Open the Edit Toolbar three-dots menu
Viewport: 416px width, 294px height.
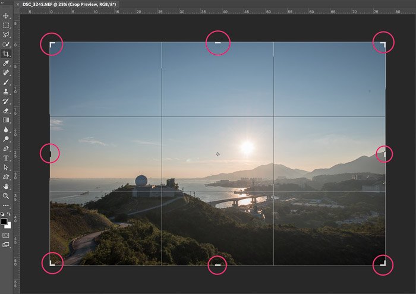(6, 205)
